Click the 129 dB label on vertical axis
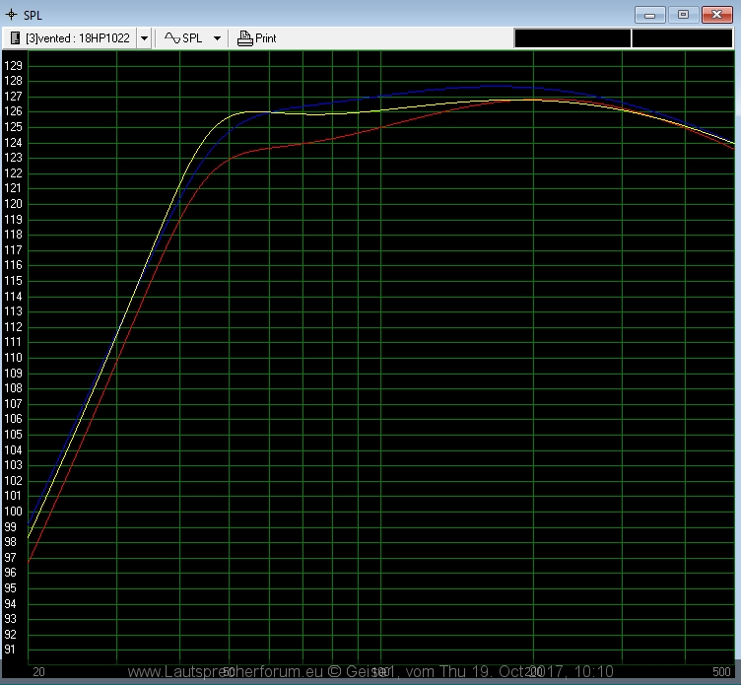The height and width of the screenshot is (685, 741). click(13, 65)
